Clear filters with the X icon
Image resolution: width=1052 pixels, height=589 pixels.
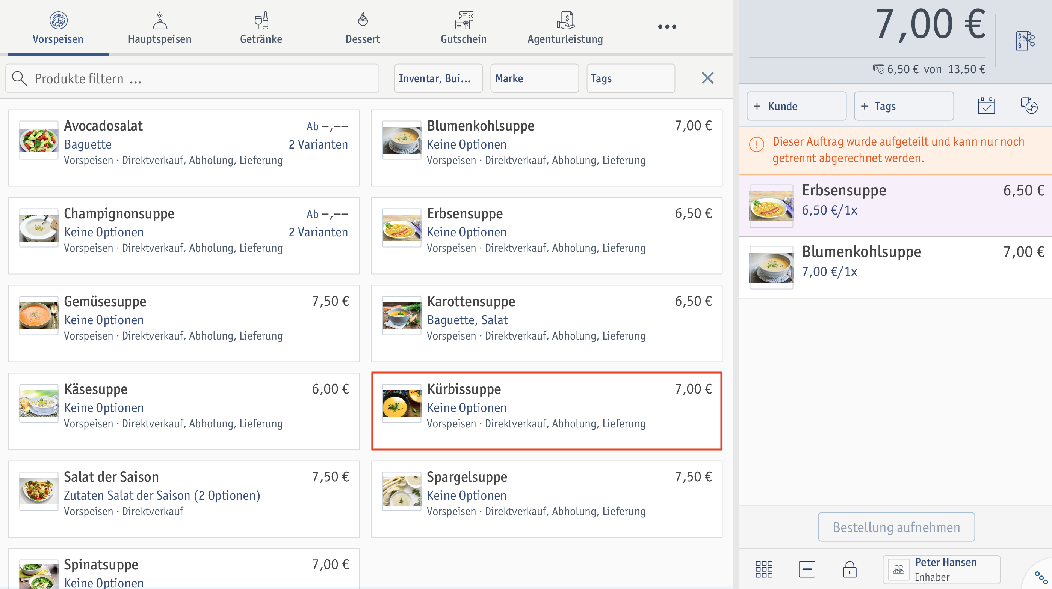click(x=707, y=78)
